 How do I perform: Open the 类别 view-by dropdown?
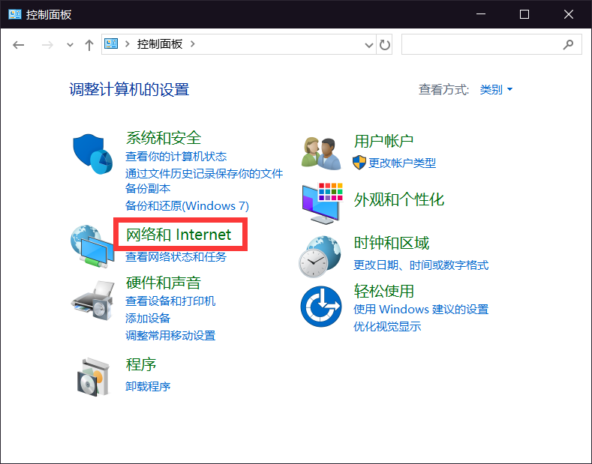[x=496, y=90]
